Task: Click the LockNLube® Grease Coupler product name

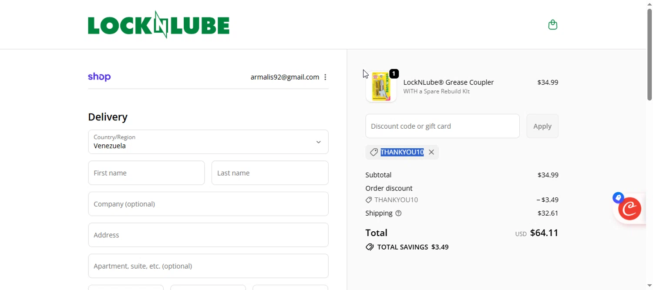Action: click(448, 82)
